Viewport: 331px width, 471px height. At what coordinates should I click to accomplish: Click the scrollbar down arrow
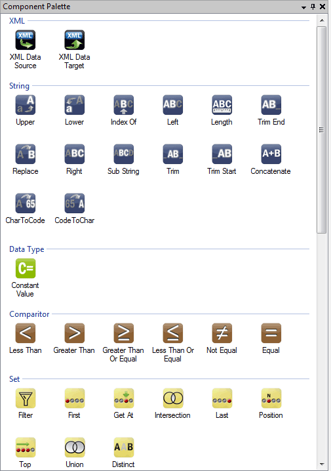coord(322,464)
